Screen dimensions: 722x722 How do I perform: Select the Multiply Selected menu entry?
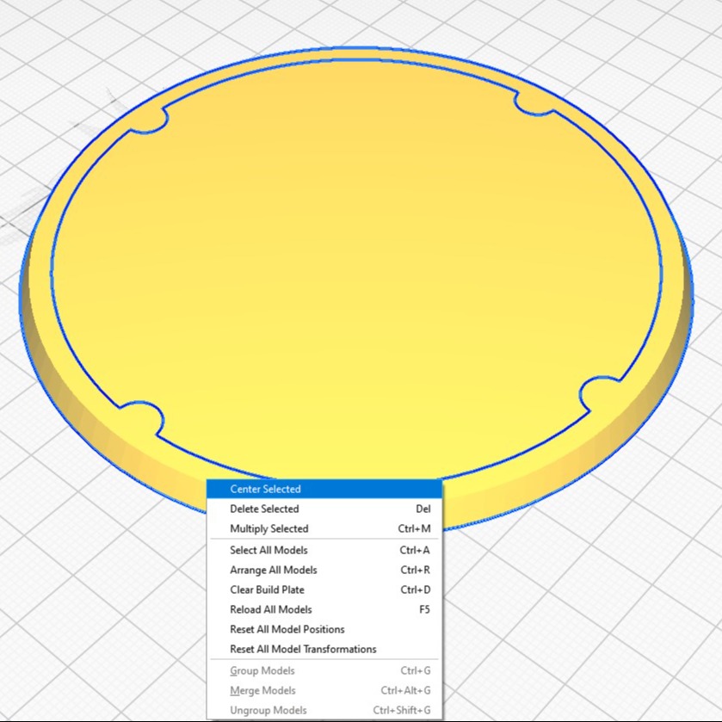click(268, 528)
